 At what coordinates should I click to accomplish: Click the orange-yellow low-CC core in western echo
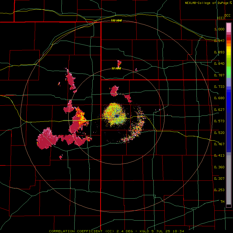[x=81, y=117]
